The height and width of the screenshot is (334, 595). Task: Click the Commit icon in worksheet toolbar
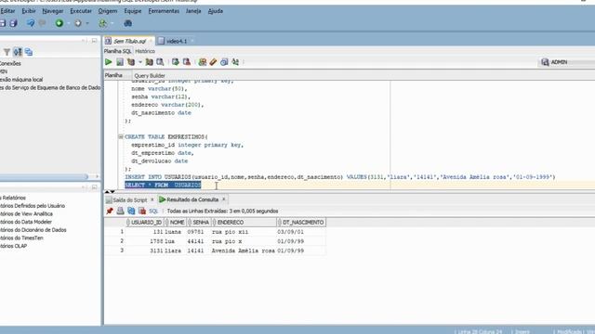click(x=176, y=62)
